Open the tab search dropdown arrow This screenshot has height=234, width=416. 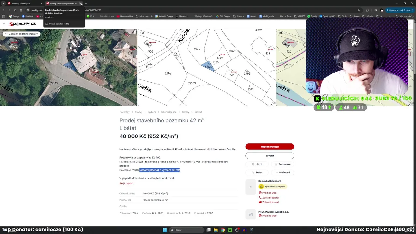[3, 3]
